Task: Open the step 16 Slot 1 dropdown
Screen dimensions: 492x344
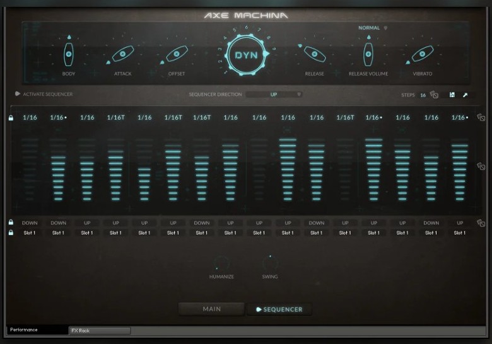Action: pos(460,232)
